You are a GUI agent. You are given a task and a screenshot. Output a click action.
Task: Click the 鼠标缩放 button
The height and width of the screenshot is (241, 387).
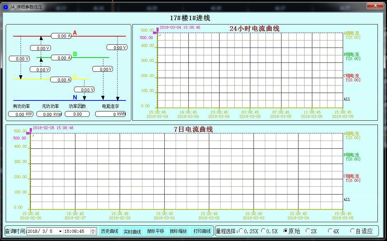(x=178, y=231)
